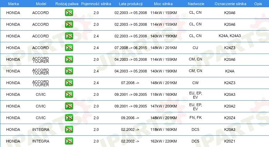The width and height of the screenshot is (269, 147).
Task: Select 02.2002 -> date in Integra K20Z1 row
Action: pyautogui.click(x=130, y=141)
